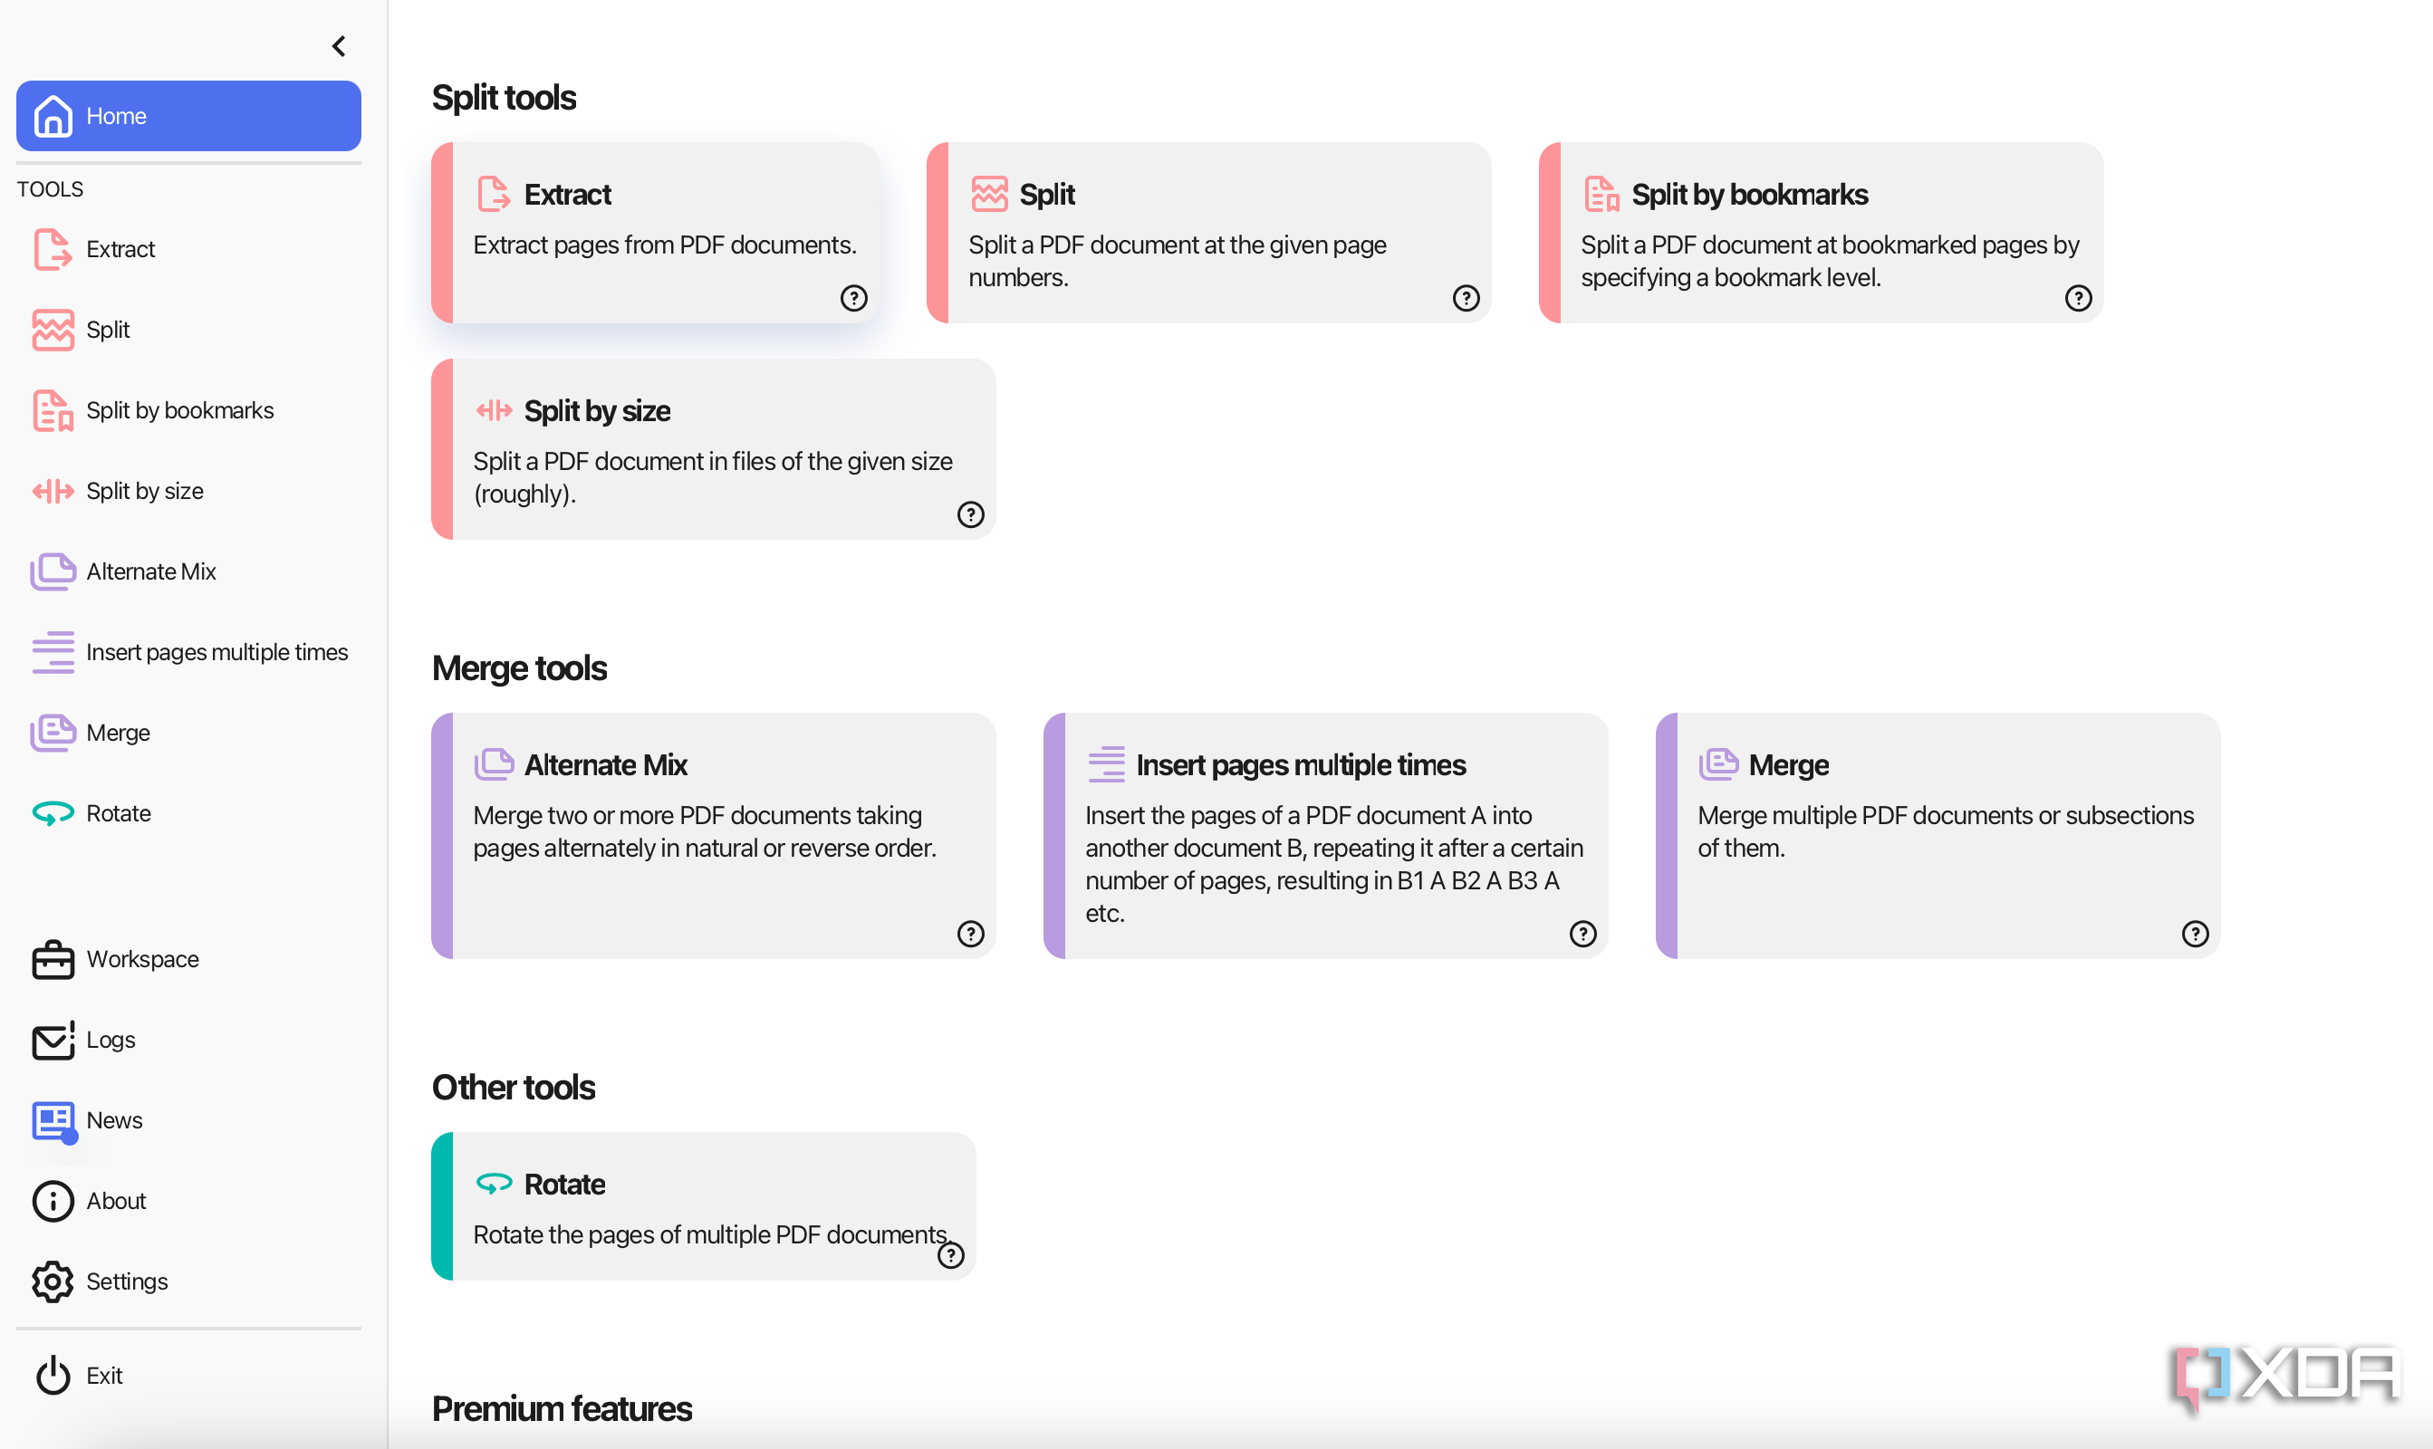Select the Split by bookmarks sidebar icon
Screen dimensions: 2433x1449
pyautogui.click(x=53, y=410)
